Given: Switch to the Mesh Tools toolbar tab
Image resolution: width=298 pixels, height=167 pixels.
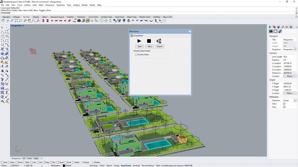Looking at the screenshot, I should pos(132,17).
